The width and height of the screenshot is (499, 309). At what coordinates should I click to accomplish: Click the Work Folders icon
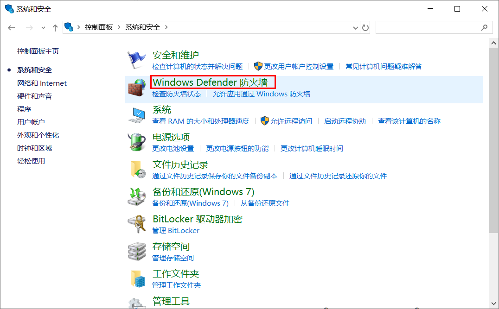point(137,278)
